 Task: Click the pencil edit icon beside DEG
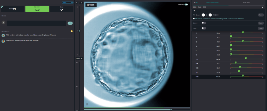click(x=262, y=7)
